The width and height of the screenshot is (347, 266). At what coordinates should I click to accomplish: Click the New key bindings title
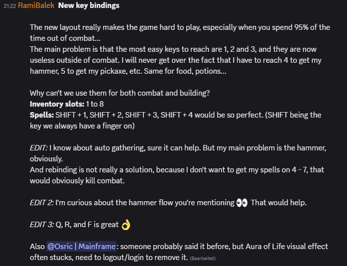pyautogui.click(x=89, y=6)
